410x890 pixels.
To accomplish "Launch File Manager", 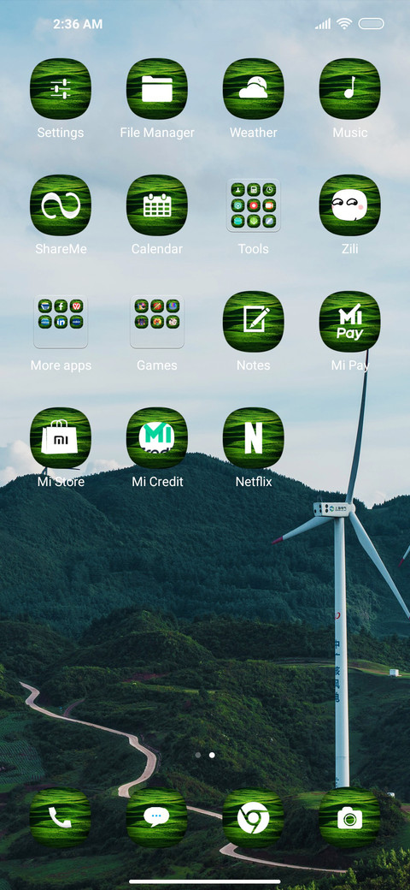I will (x=157, y=88).
